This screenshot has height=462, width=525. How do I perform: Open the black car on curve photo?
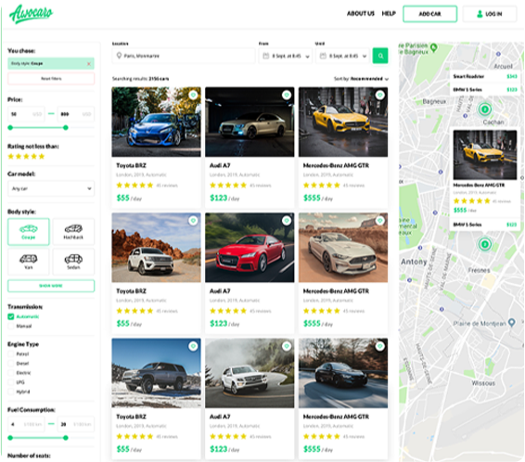pos(343,373)
